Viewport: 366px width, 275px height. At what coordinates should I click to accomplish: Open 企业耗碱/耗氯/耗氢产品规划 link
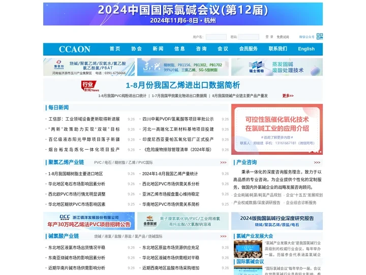(x=257, y=195)
